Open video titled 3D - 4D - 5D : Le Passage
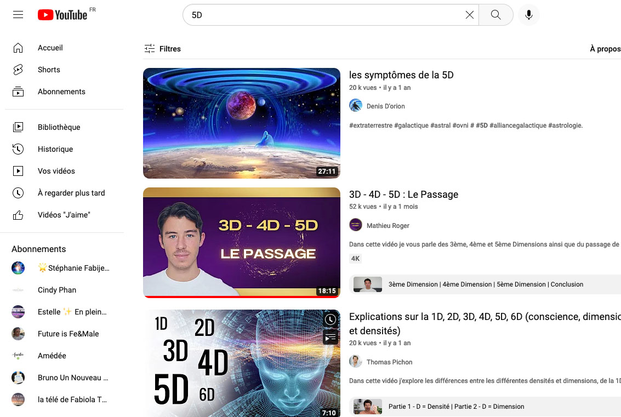Image resolution: width=621 pixels, height=417 pixels. point(403,195)
